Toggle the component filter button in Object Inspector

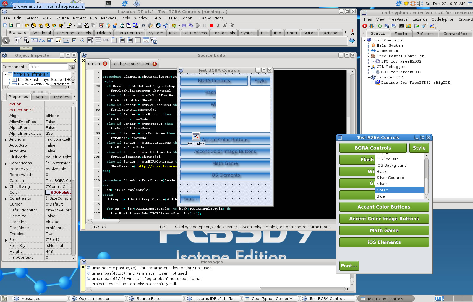[72, 67]
